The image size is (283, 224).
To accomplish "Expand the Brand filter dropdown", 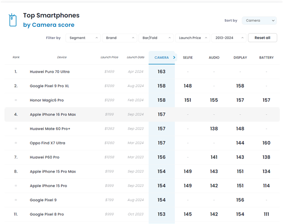I will coord(120,38).
